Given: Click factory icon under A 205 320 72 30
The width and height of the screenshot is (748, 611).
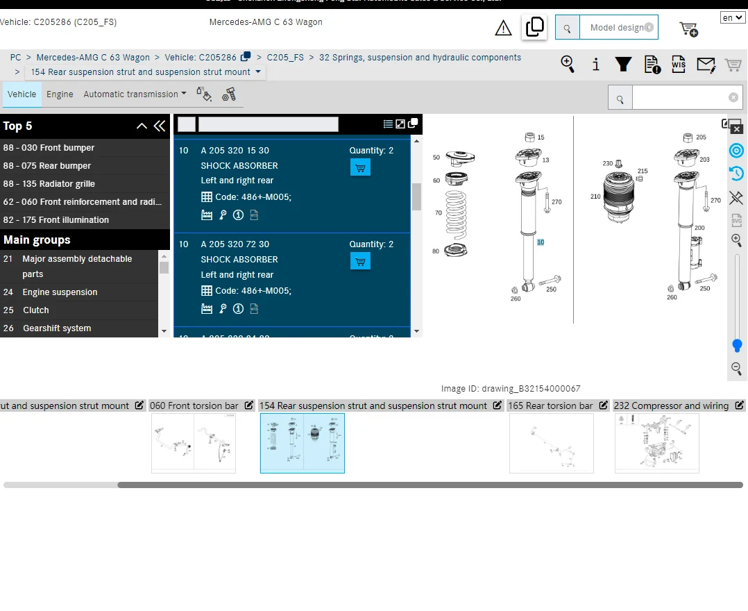Looking at the screenshot, I should pos(207,309).
